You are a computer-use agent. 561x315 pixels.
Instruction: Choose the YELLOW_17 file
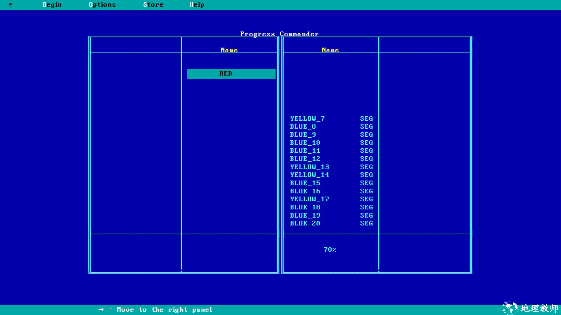(309, 199)
